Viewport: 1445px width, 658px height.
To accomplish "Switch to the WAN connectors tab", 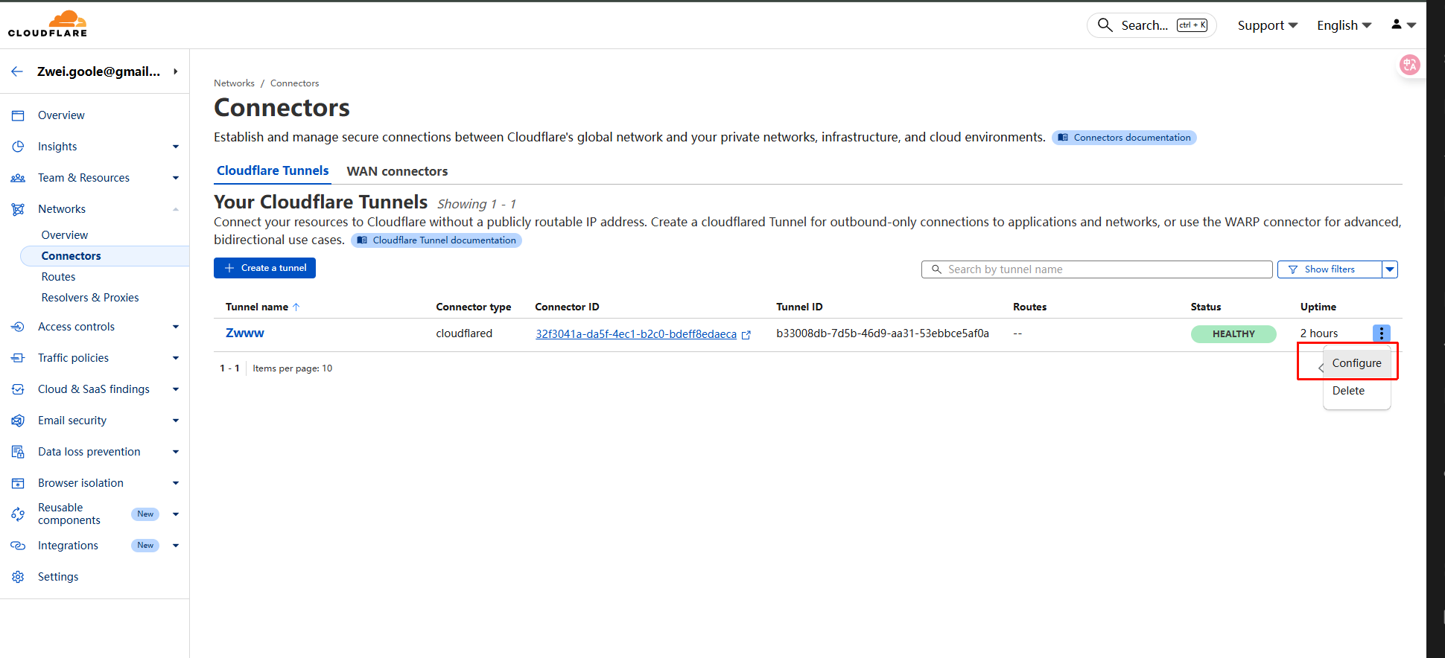I will pyautogui.click(x=397, y=171).
